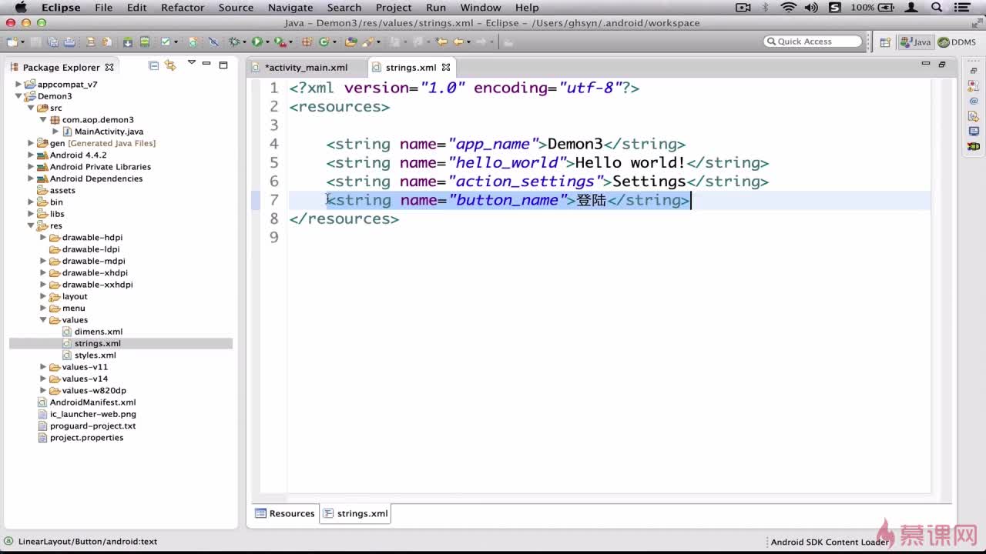Click the green Run toolbar button
This screenshot has width=986, height=554.
click(257, 42)
